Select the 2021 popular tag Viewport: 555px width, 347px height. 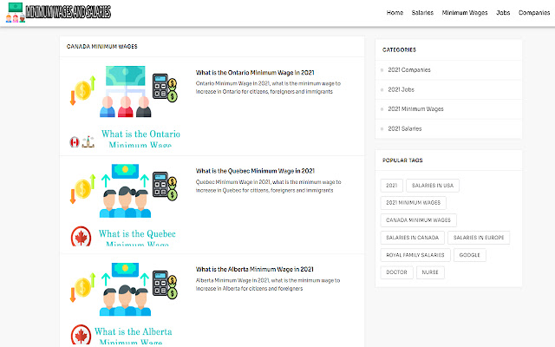391,186
